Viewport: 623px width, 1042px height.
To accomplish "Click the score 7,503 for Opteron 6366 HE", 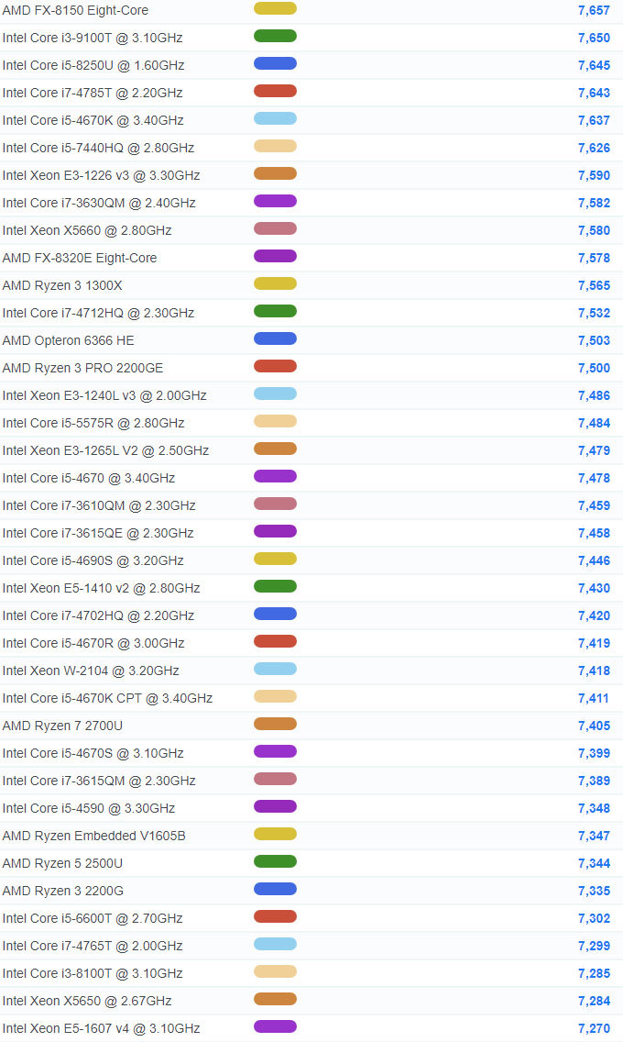I will point(594,340).
